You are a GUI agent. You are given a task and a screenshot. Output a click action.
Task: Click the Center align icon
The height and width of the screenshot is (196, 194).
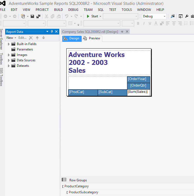click(174, 23)
